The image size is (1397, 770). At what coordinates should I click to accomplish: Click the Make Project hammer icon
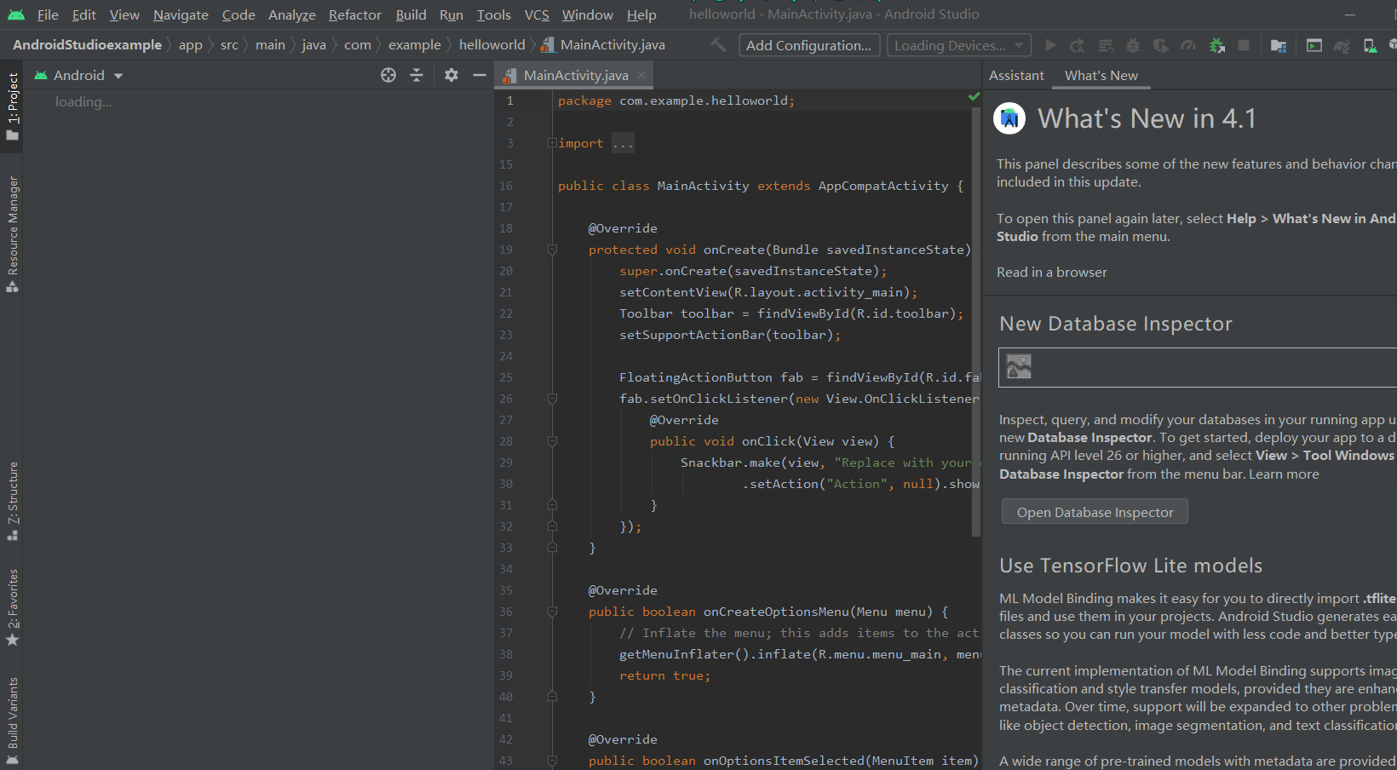point(719,44)
